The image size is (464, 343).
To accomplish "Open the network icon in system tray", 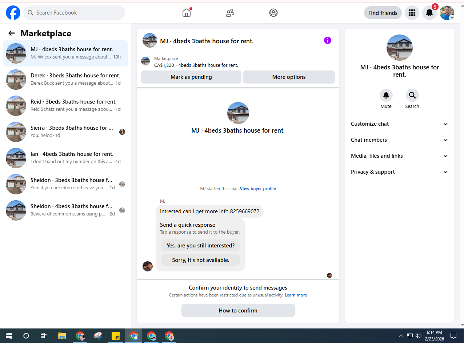I will coord(410,336).
